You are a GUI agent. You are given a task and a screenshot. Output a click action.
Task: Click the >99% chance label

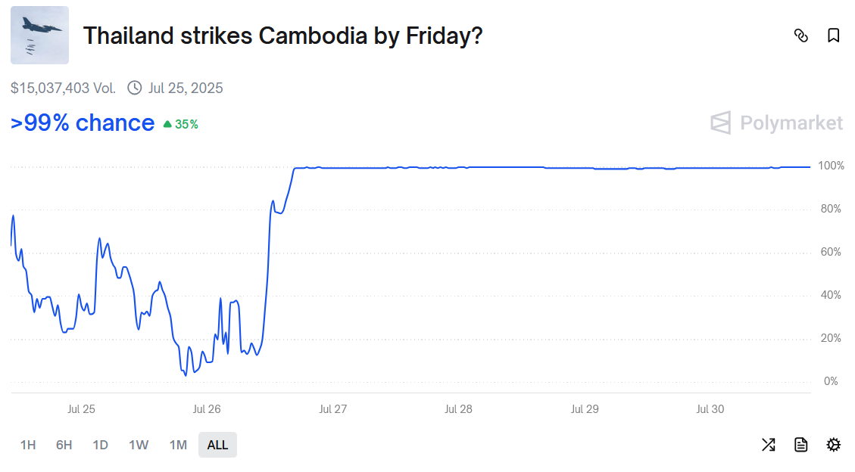[83, 123]
